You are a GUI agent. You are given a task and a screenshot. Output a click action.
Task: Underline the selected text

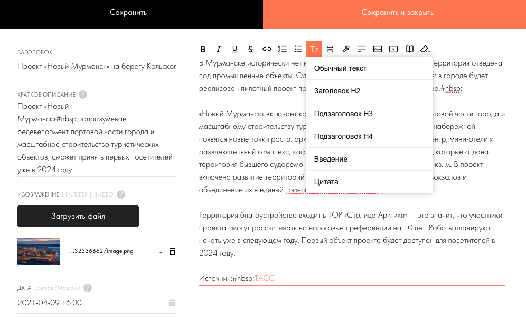click(234, 49)
